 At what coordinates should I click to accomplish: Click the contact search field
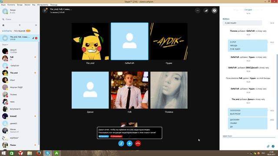click(x=20, y=19)
